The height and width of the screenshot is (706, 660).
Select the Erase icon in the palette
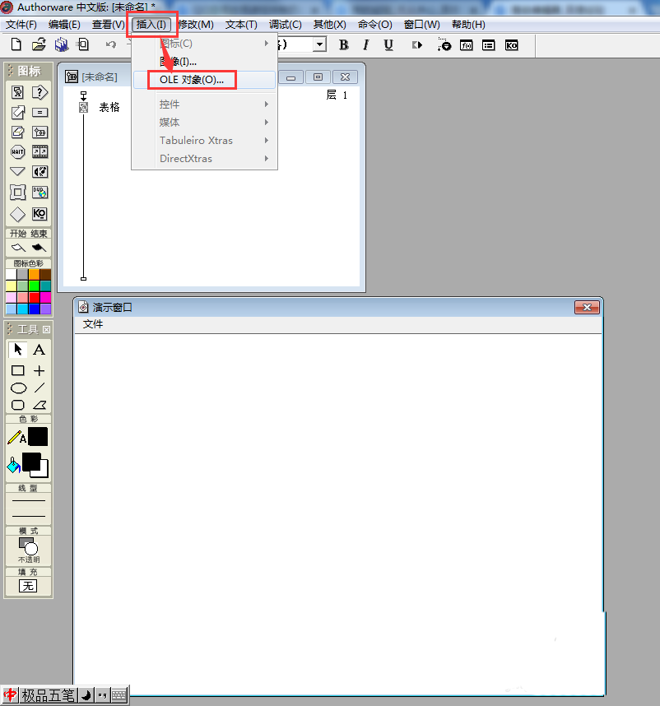(17, 132)
